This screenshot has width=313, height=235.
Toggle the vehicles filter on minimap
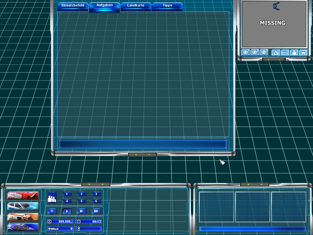303,52
